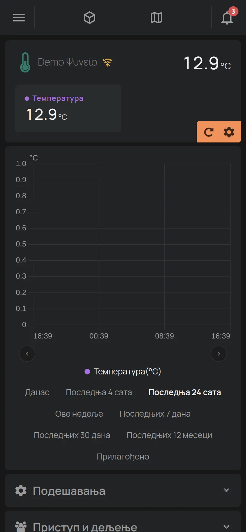Toggle the Температура(°C) chart legend series

tap(123, 372)
